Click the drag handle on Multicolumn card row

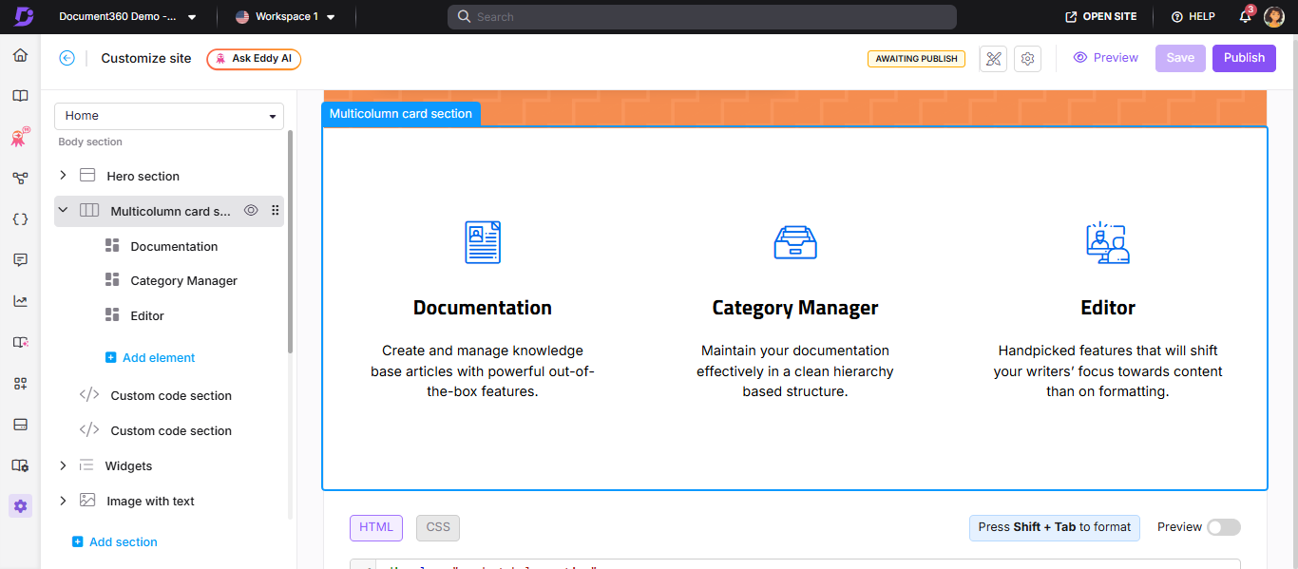point(275,211)
